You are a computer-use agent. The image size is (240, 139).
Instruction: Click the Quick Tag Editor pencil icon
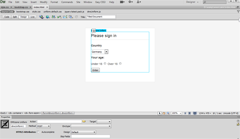tap(238, 124)
